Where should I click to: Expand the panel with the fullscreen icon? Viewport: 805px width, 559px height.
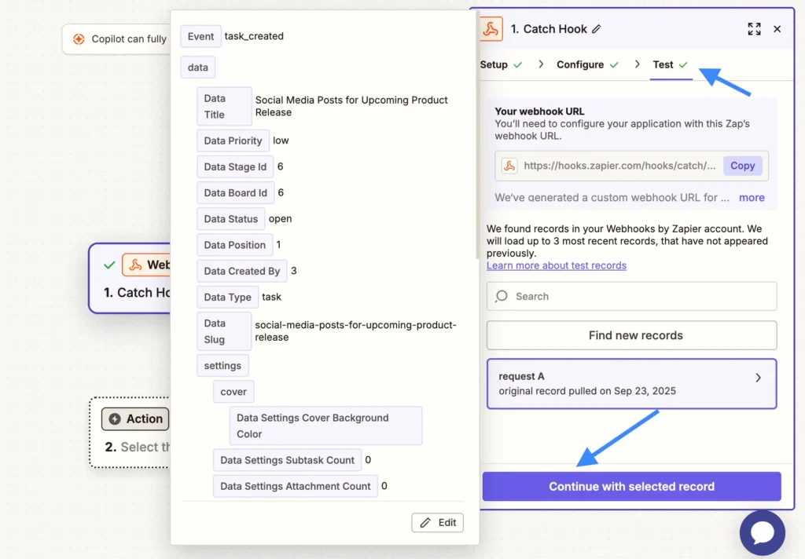[x=754, y=29]
